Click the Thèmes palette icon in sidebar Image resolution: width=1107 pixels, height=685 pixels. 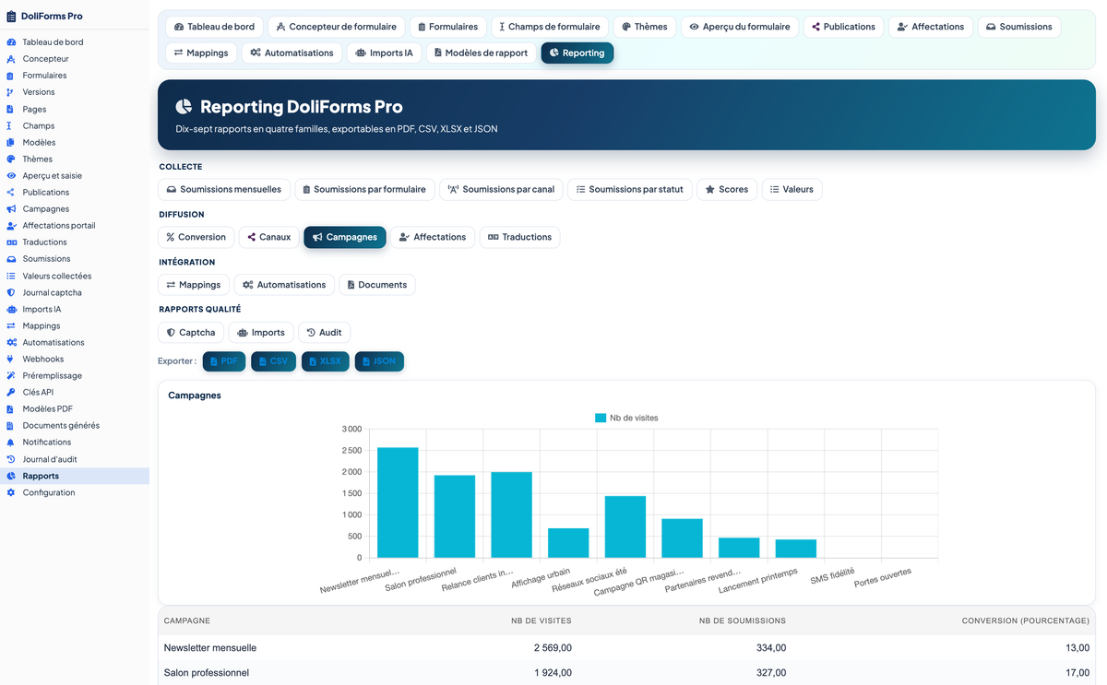[11, 159]
